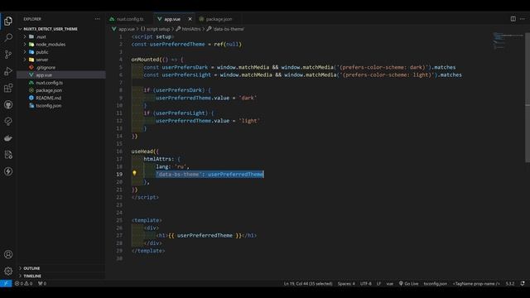Show errors and warnings in status bar
This screenshot has height=298, width=530.
point(24,283)
